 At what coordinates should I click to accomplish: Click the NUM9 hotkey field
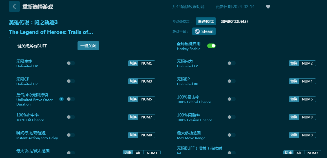(147, 135)
